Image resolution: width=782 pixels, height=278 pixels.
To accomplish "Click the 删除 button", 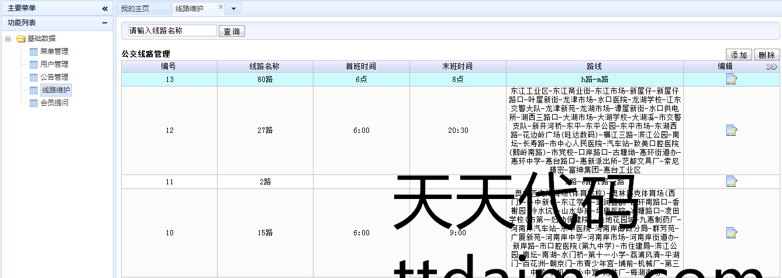I will [767, 55].
